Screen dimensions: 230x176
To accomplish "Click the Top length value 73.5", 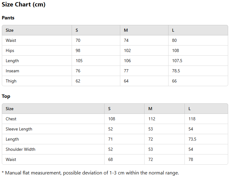I will click(x=192, y=139).
